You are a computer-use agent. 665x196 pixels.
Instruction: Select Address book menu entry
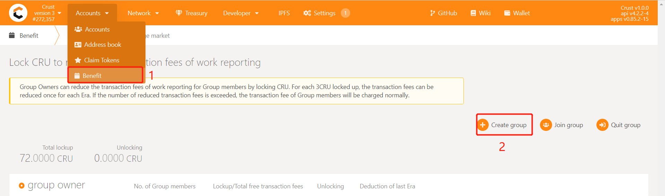pos(106,45)
